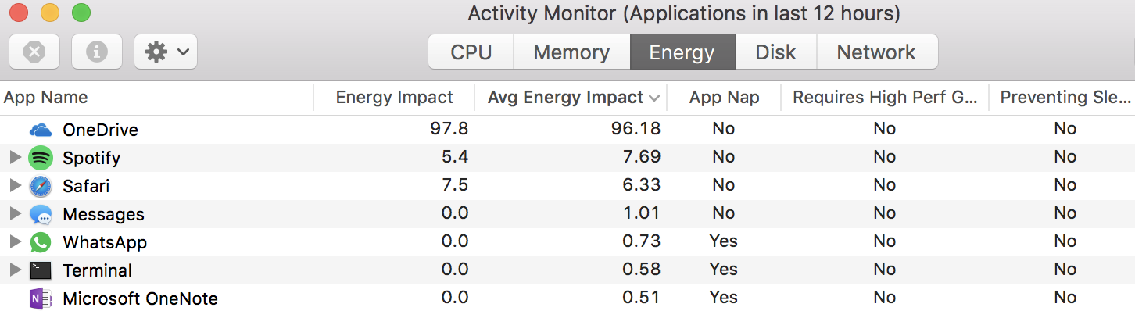Screen dimensions: 1135x311
Task: Expand the Terminal process group
Action: coord(15,270)
